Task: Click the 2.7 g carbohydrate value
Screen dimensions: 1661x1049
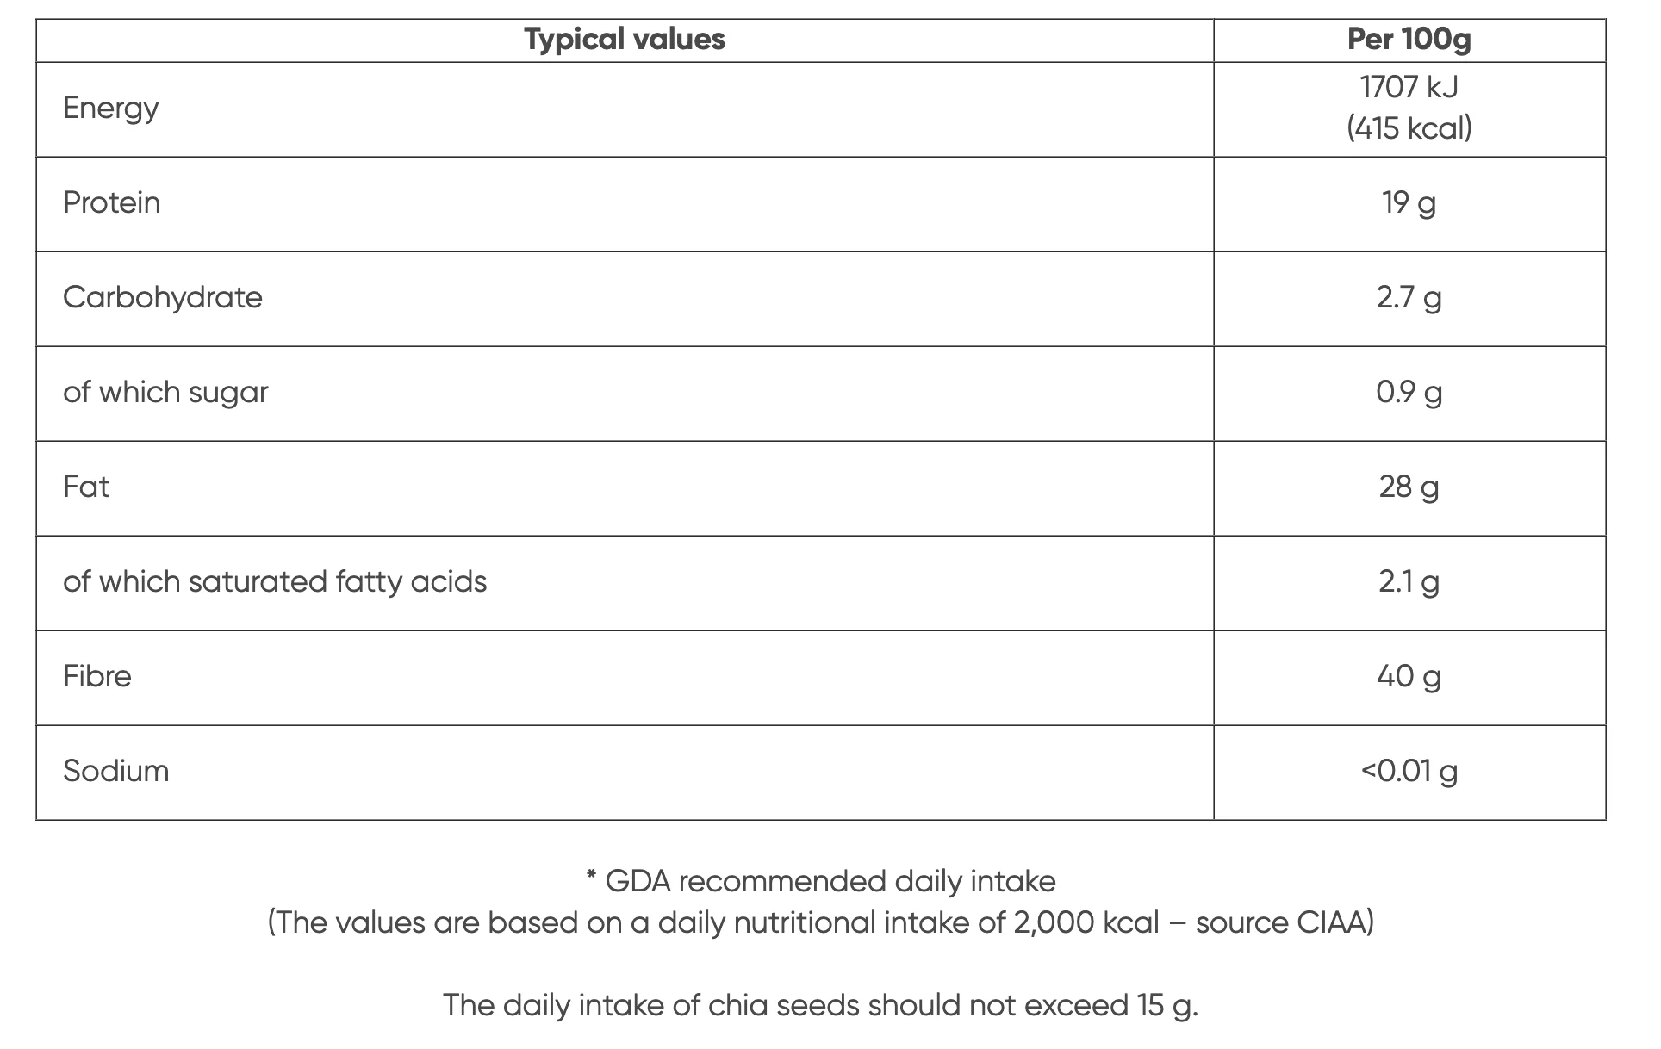Action: [1409, 298]
